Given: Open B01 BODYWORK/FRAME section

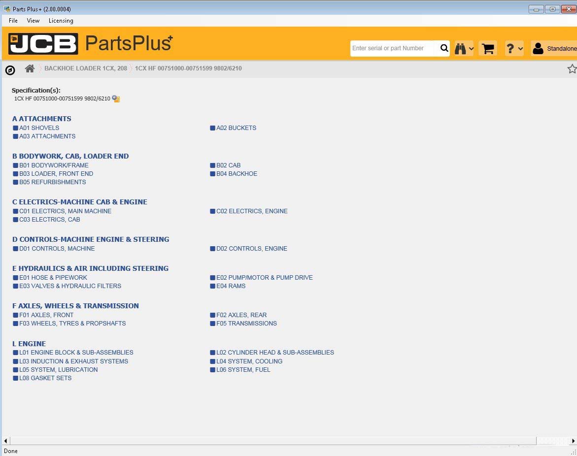Looking at the screenshot, I should (54, 165).
